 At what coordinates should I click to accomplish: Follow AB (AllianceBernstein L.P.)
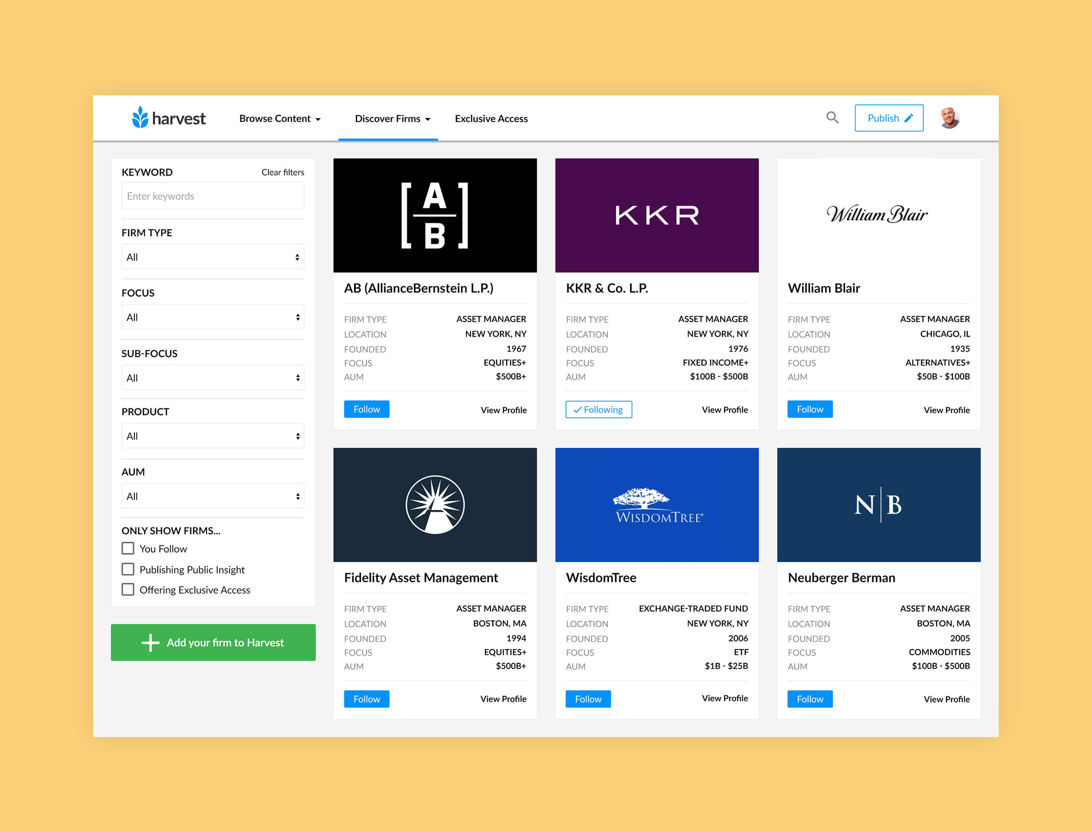367,409
